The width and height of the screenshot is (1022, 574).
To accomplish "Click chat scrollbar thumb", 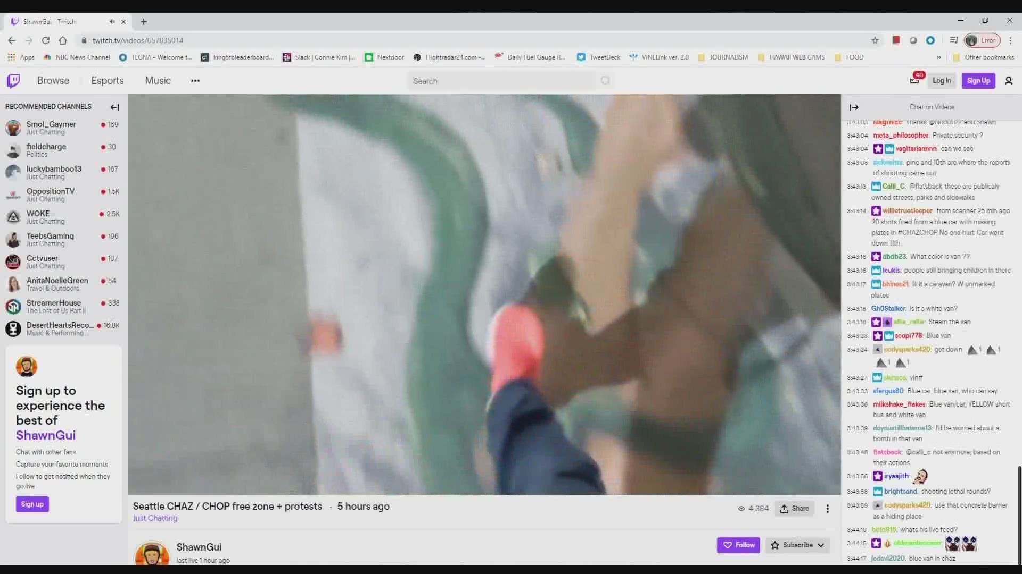I will [1019, 516].
